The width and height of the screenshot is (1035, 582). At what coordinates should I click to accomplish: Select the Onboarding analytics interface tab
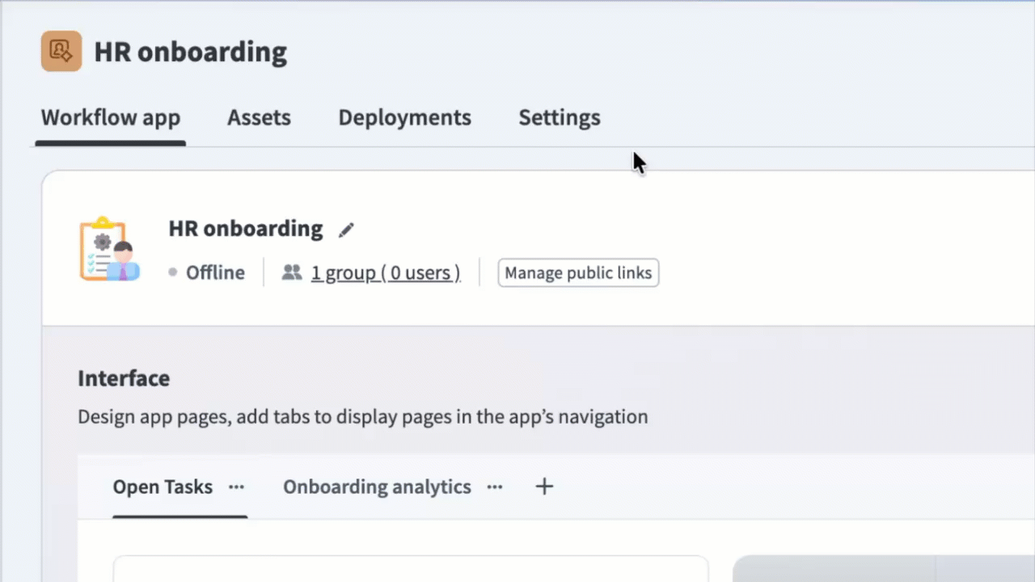pyautogui.click(x=377, y=487)
